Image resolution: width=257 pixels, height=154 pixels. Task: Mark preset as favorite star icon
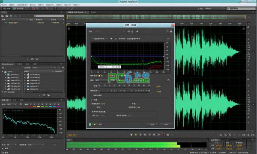(x=137, y=31)
